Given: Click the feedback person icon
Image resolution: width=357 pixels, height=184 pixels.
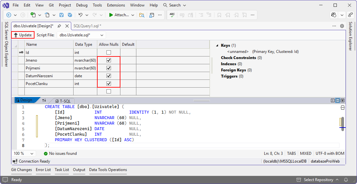Looking at the screenshot, I should point(350,15).
